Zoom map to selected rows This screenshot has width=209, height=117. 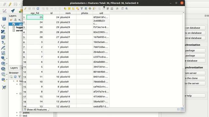[x=94, y=9]
